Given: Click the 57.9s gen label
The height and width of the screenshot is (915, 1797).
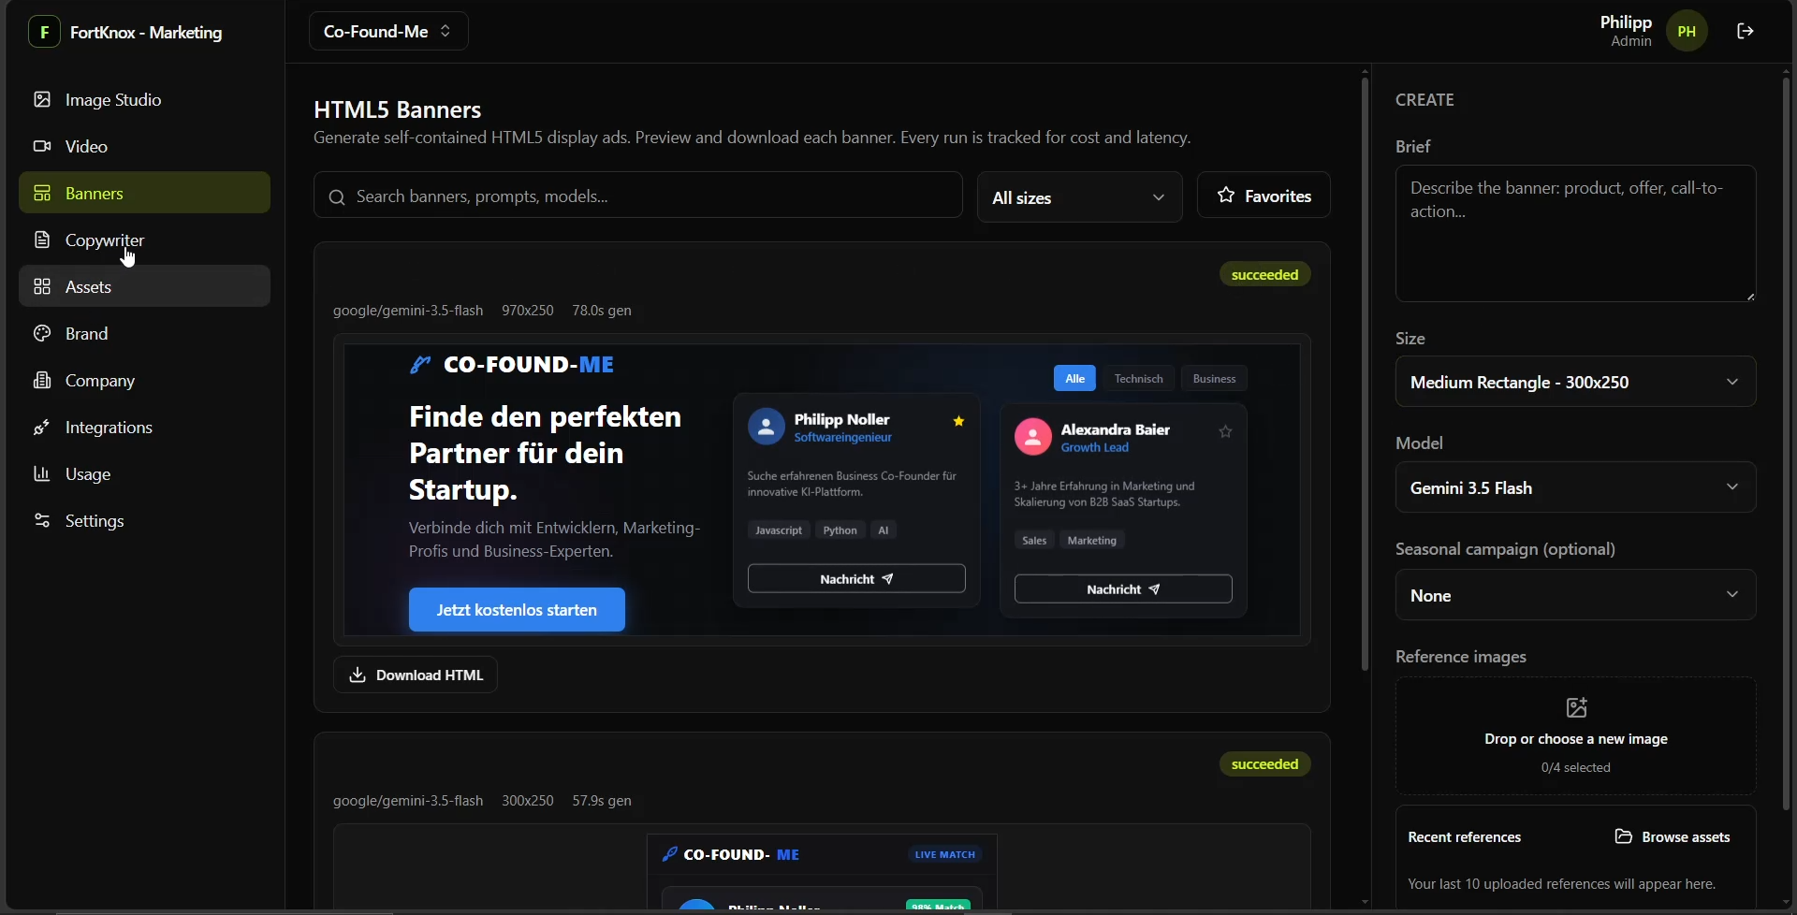Looking at the screenshot, I should (x=602, y=802).
